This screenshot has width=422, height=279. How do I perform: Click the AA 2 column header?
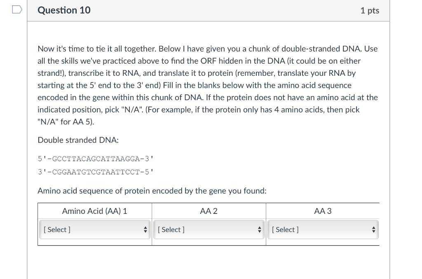209,211
